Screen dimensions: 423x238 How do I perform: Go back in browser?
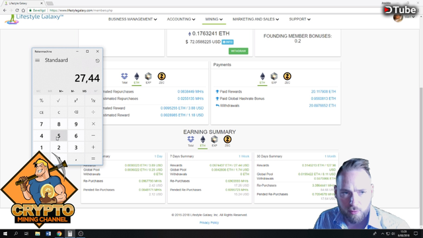5,11
